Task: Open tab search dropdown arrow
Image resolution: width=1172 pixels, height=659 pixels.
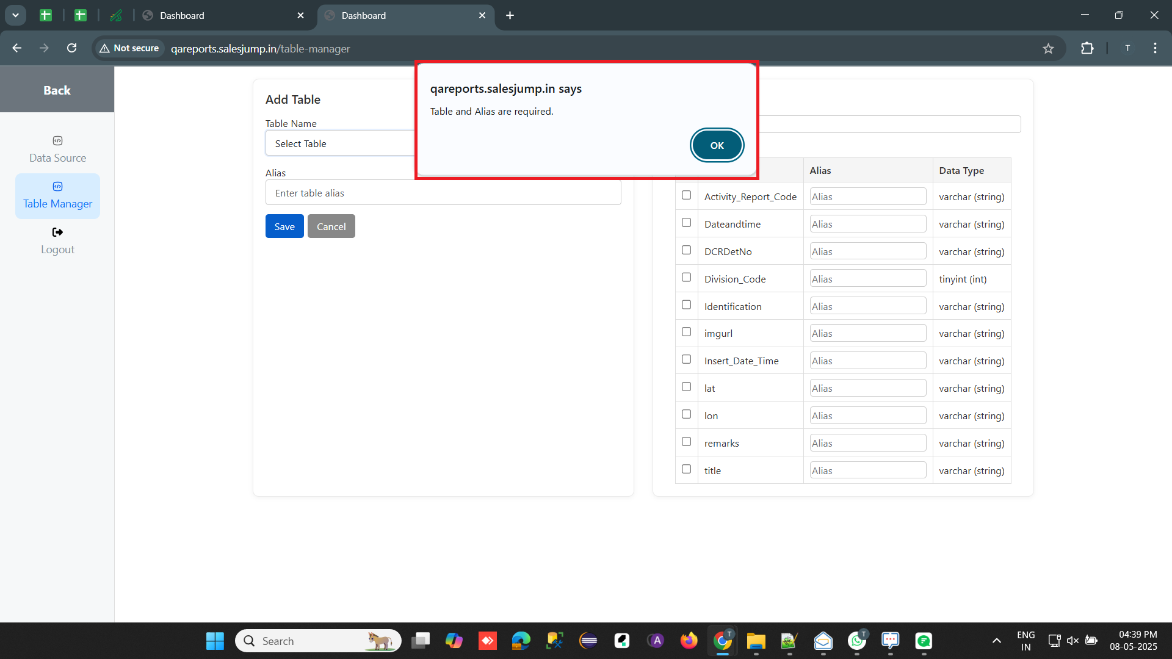Action: pyautogui.click(x=15, y=15)
